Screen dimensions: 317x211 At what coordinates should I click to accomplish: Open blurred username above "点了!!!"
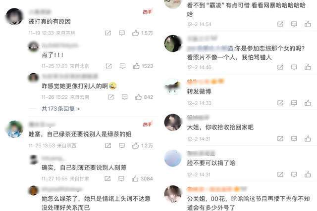click(60, 45)
